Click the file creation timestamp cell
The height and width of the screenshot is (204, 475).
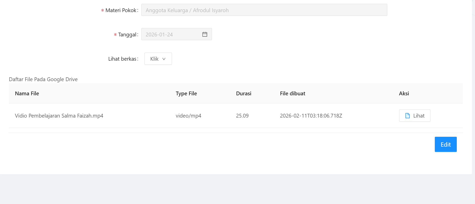tap(311, 116)
